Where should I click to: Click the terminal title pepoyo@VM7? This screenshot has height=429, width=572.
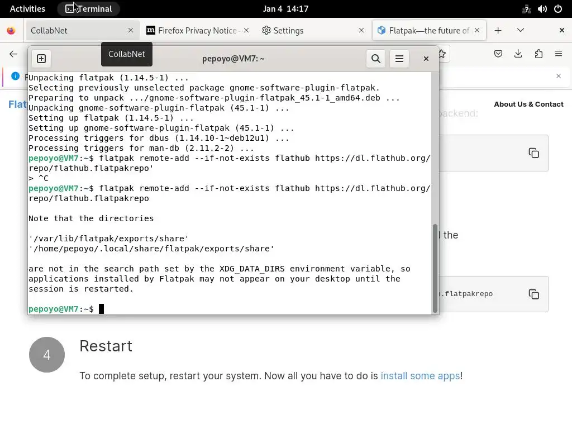coord(233,59)
